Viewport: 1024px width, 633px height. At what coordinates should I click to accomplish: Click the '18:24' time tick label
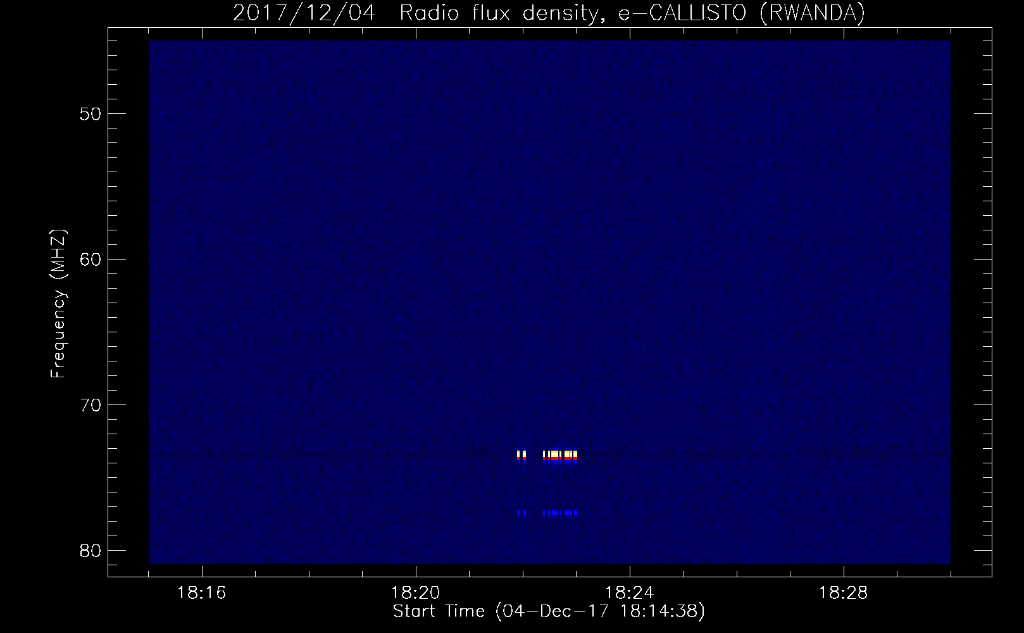pyautogui.click(x=630, y=593)
